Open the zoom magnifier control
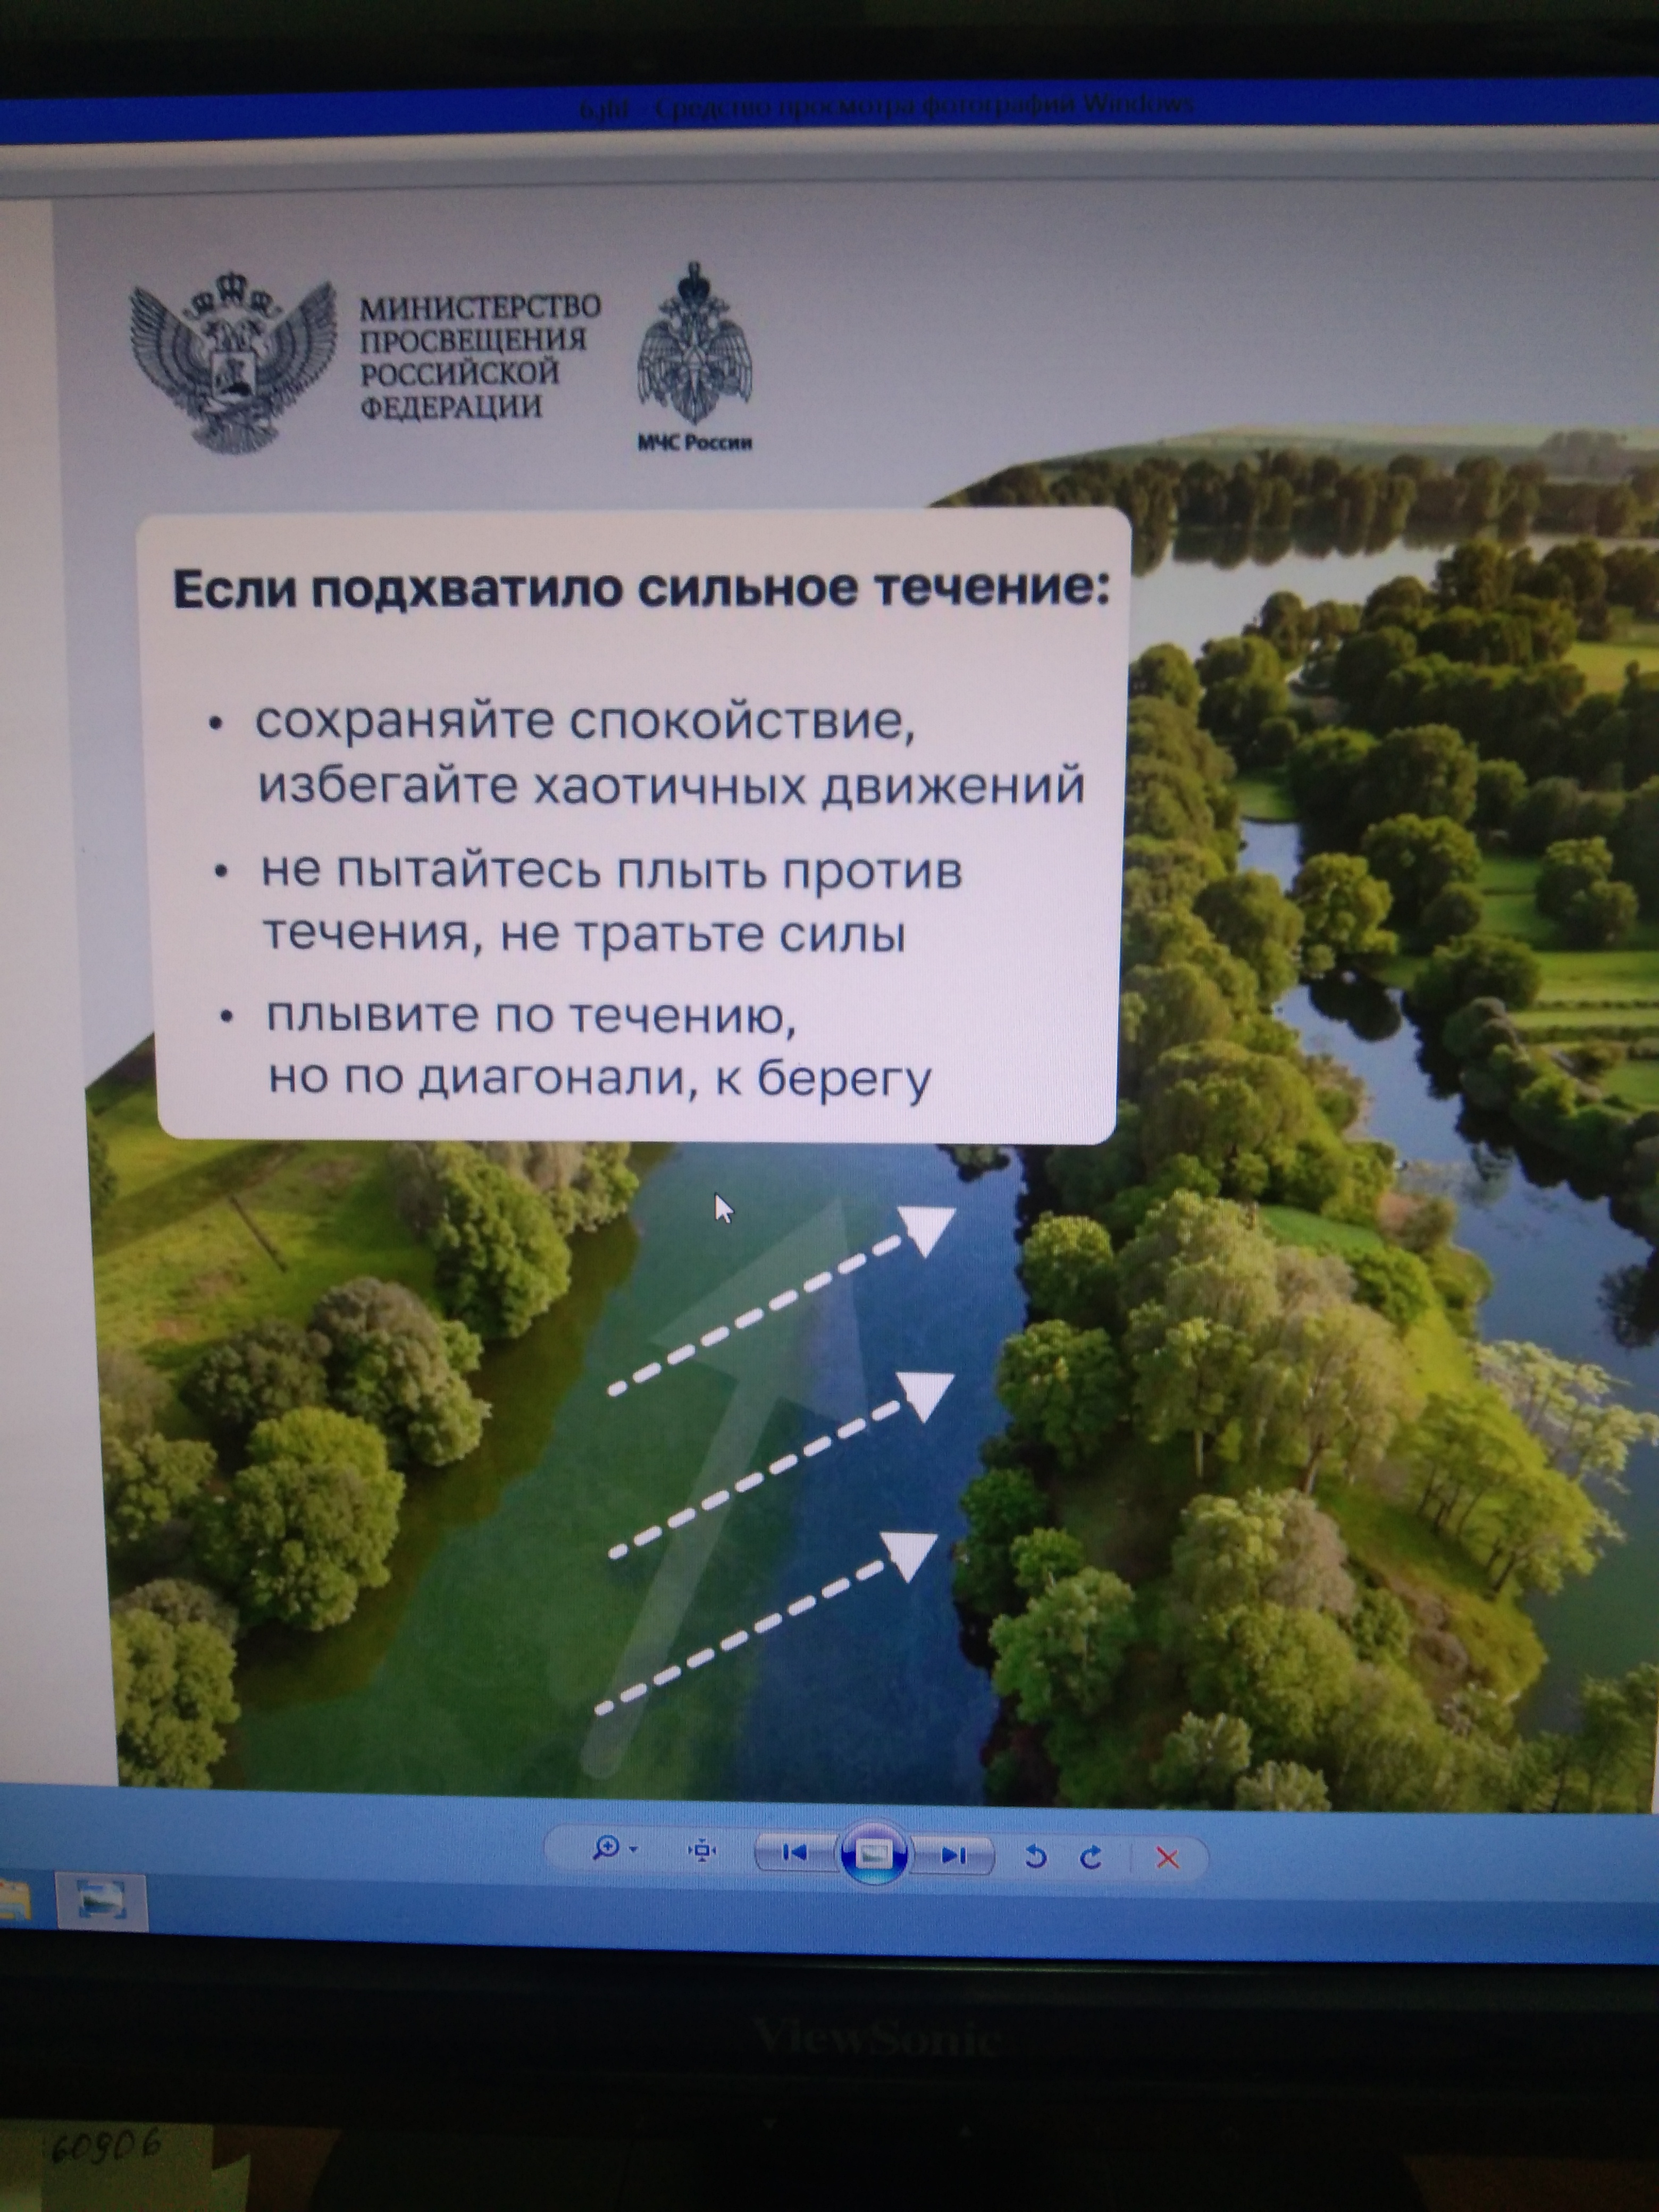The width and height of the screenshot is (1659, 2212). click(x=605, y=1848)
